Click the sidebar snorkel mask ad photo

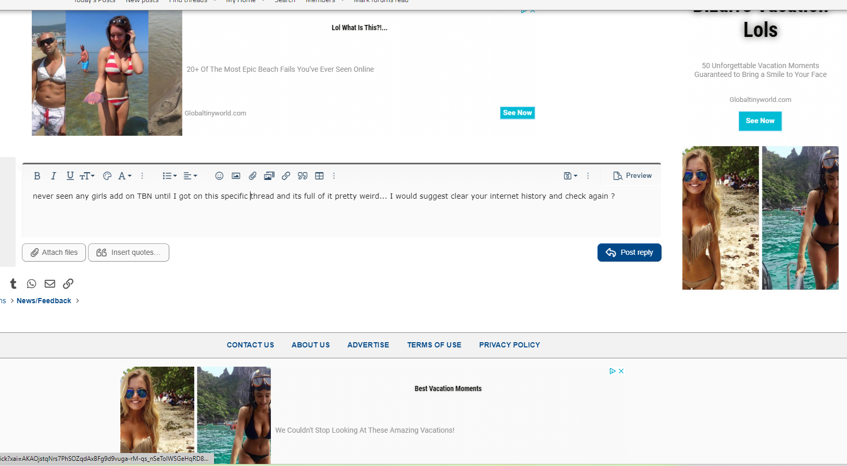tap(800, 218)
